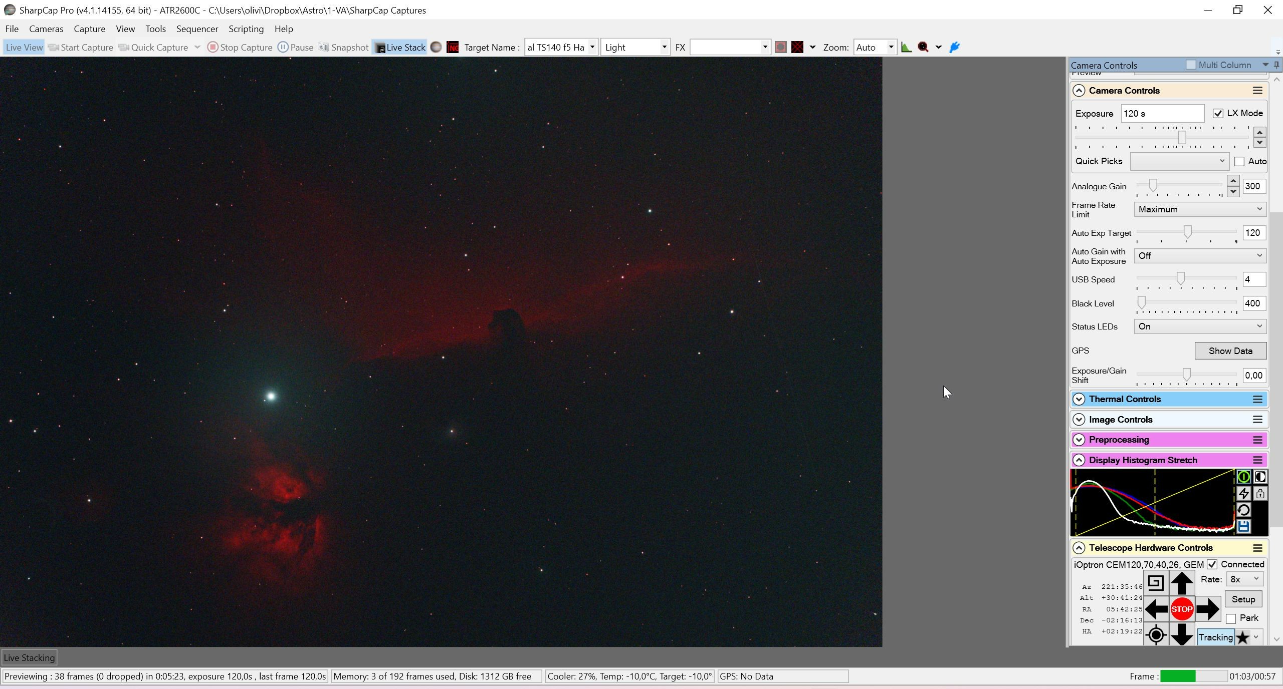Viewport: 1283px width, 689px height.
Task: Enable the Auto exposure checkbox
Action: [1239, 161]
